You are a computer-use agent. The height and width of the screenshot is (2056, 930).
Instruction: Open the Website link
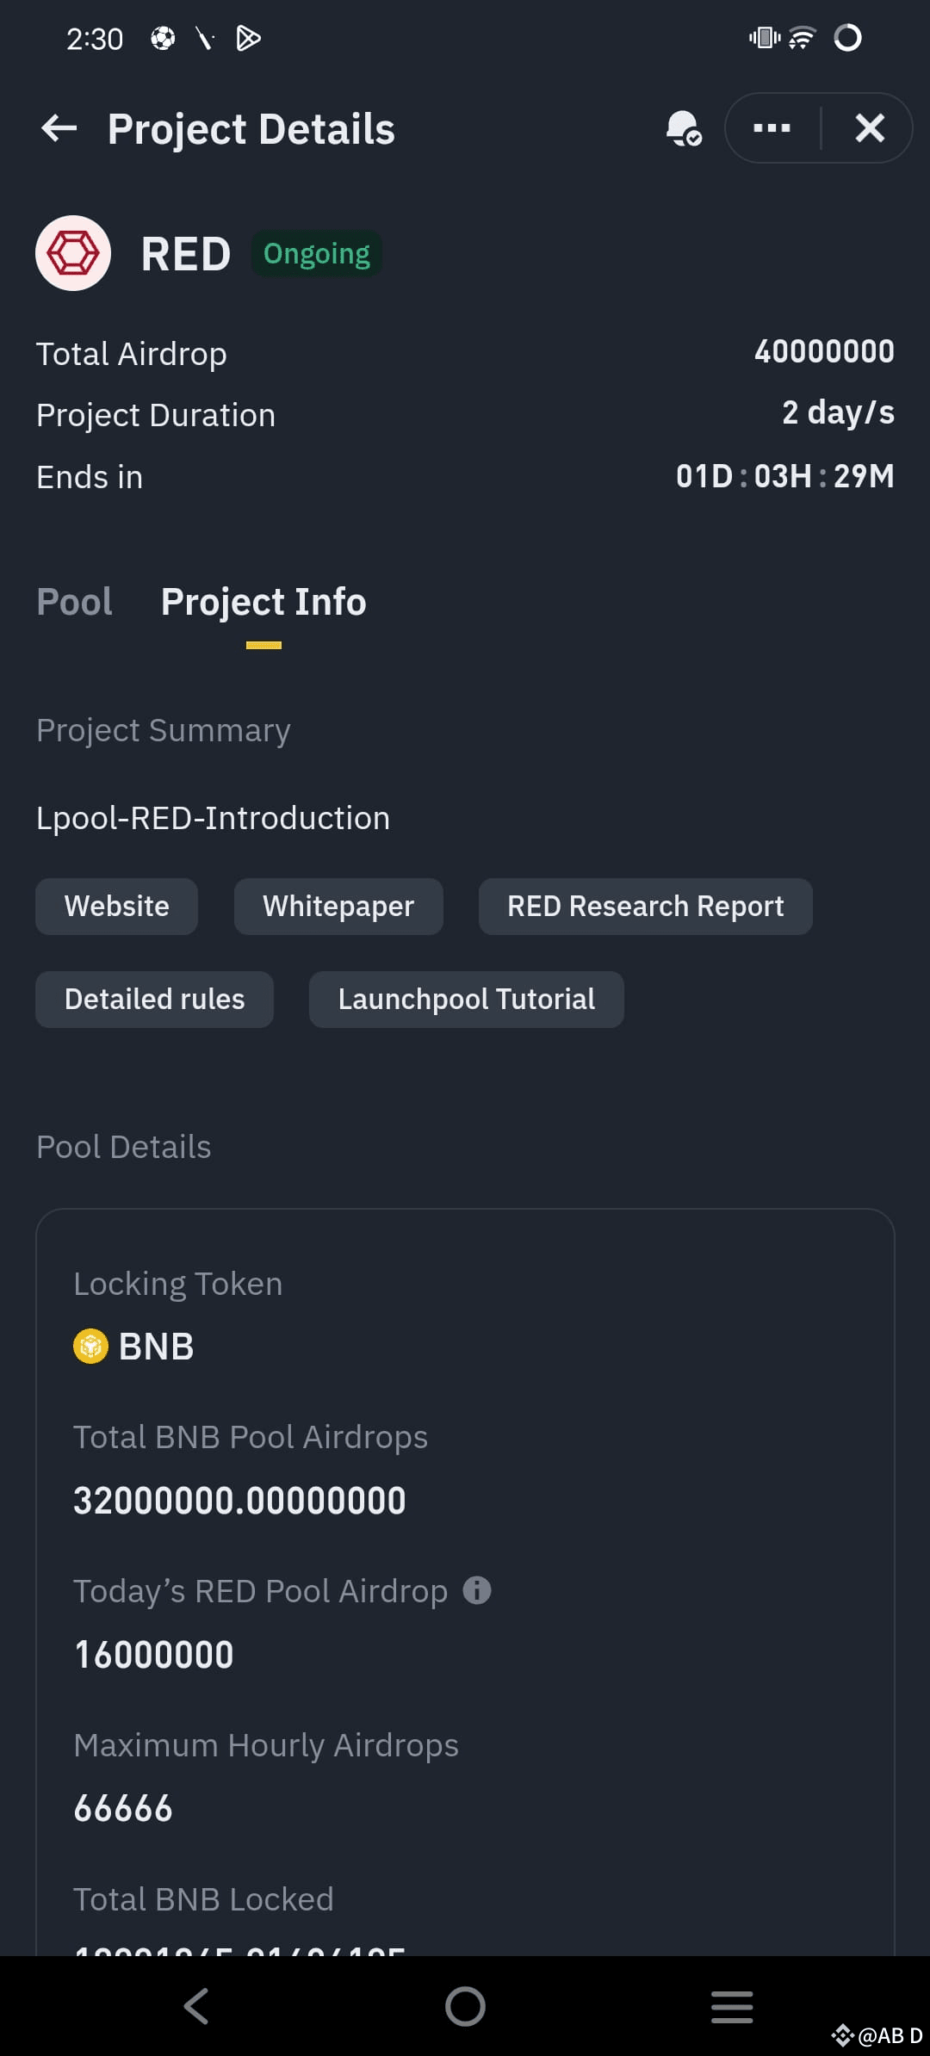pos(117,907)
